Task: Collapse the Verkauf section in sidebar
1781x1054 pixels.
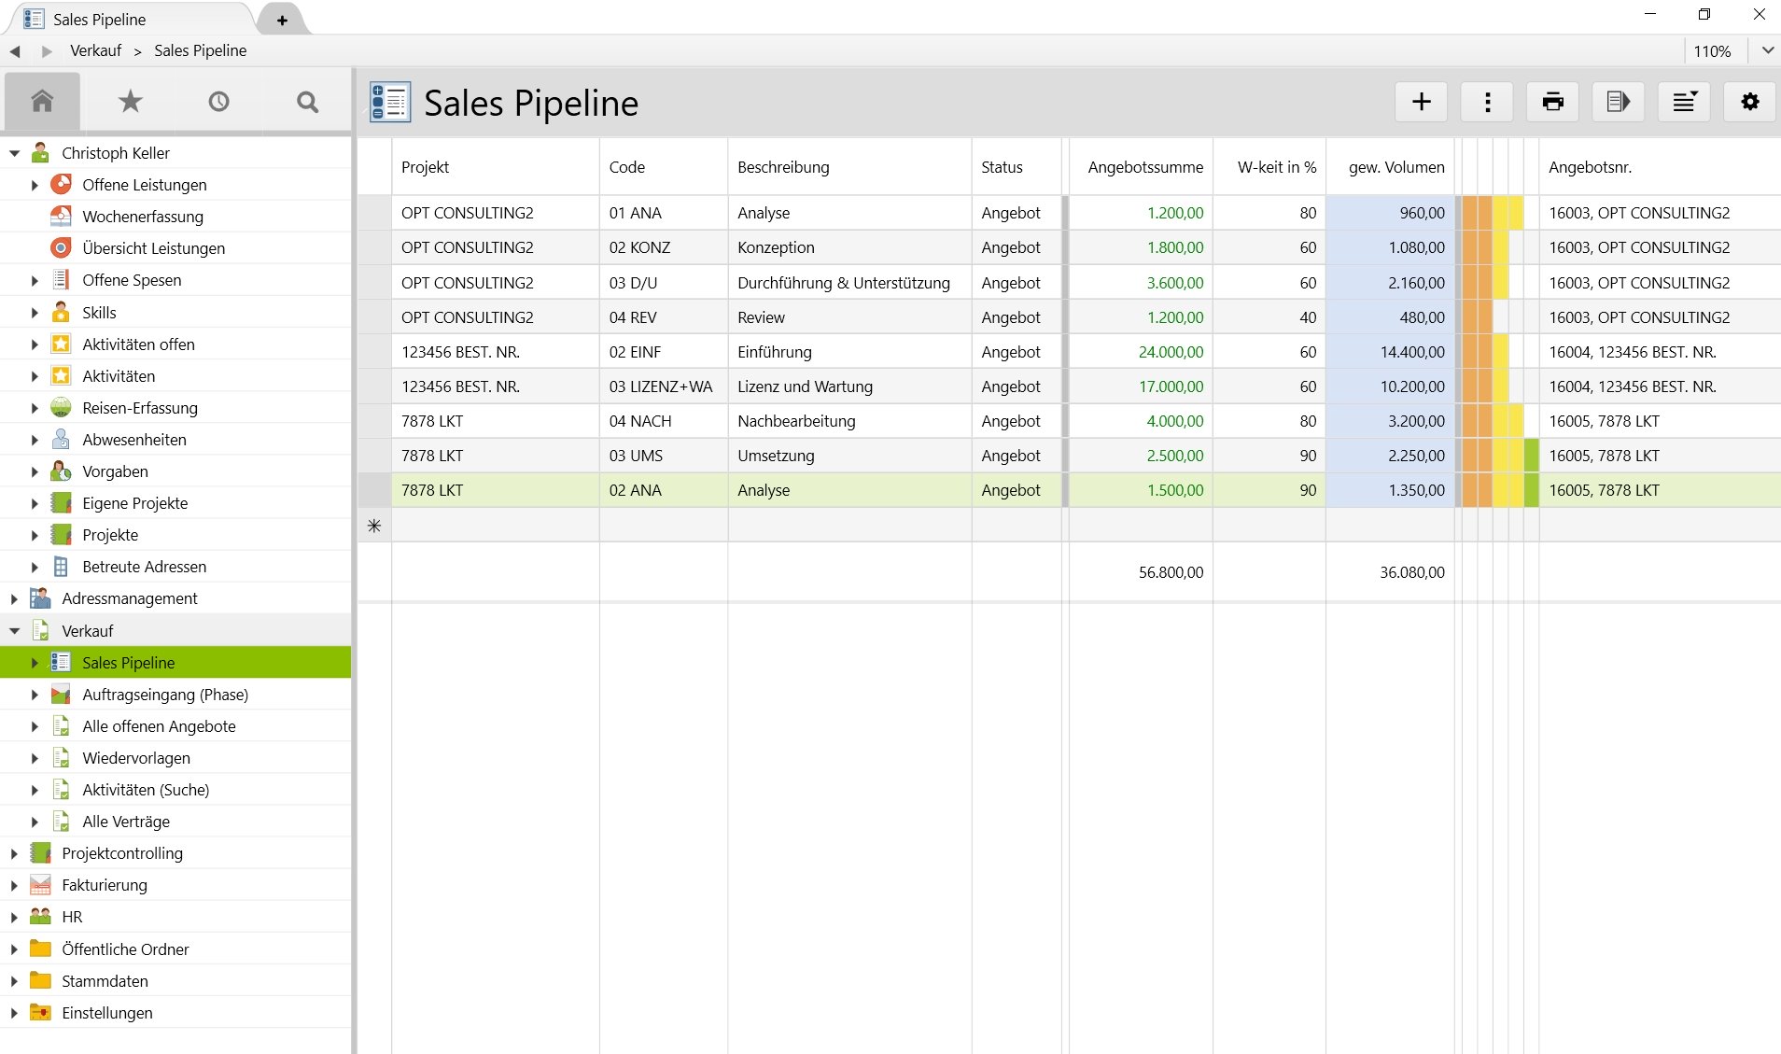Action: click(14, 630)
